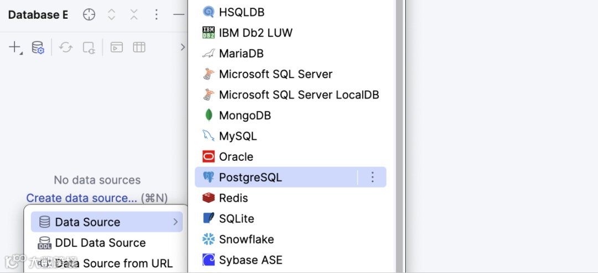Open PostgreSQL row's three-dot options
The height and width of the screenshot is (273, 598).
pos(373,177)
